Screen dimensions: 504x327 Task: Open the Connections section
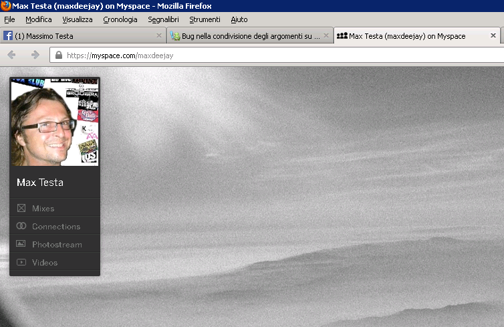click(55, 226)
